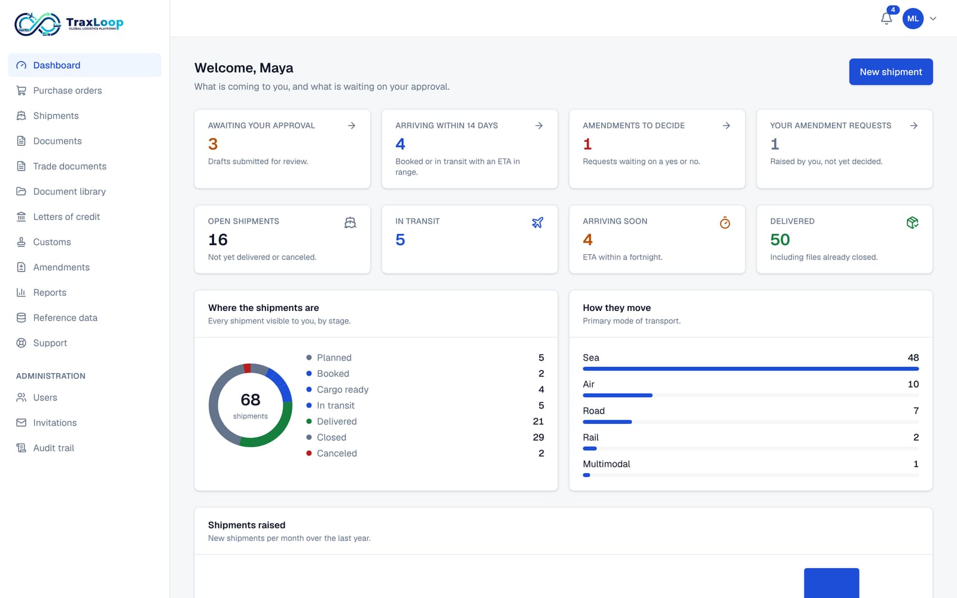Click the Users people icon
957x598 pixels.
[22, 398]
